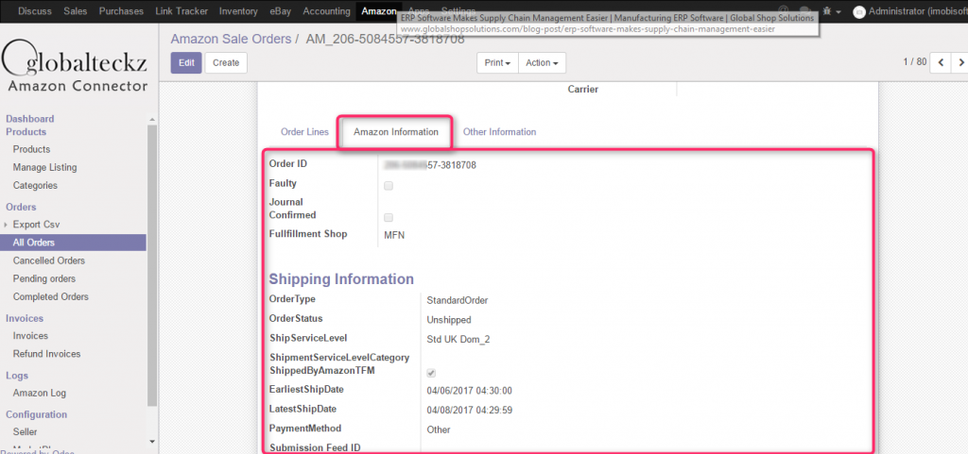This screenshot has height=454, width=968.
Task: Toggle the ShippedByAmazonTFM checkbox
Action: [431, 374]
